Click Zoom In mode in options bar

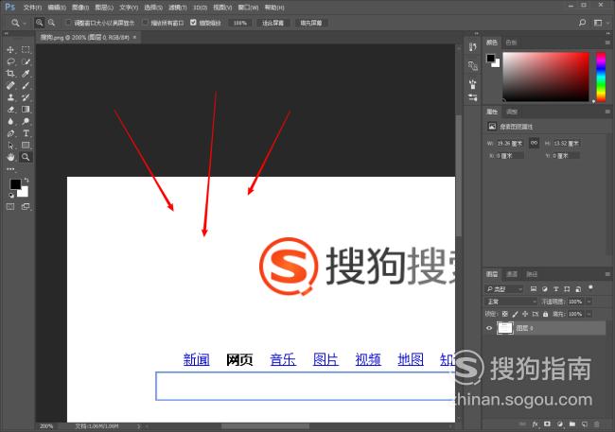pos(39,23)
